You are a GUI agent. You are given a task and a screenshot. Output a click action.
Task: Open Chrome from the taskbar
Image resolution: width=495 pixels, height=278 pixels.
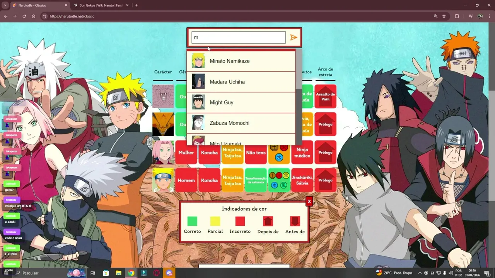click(131, 273)
